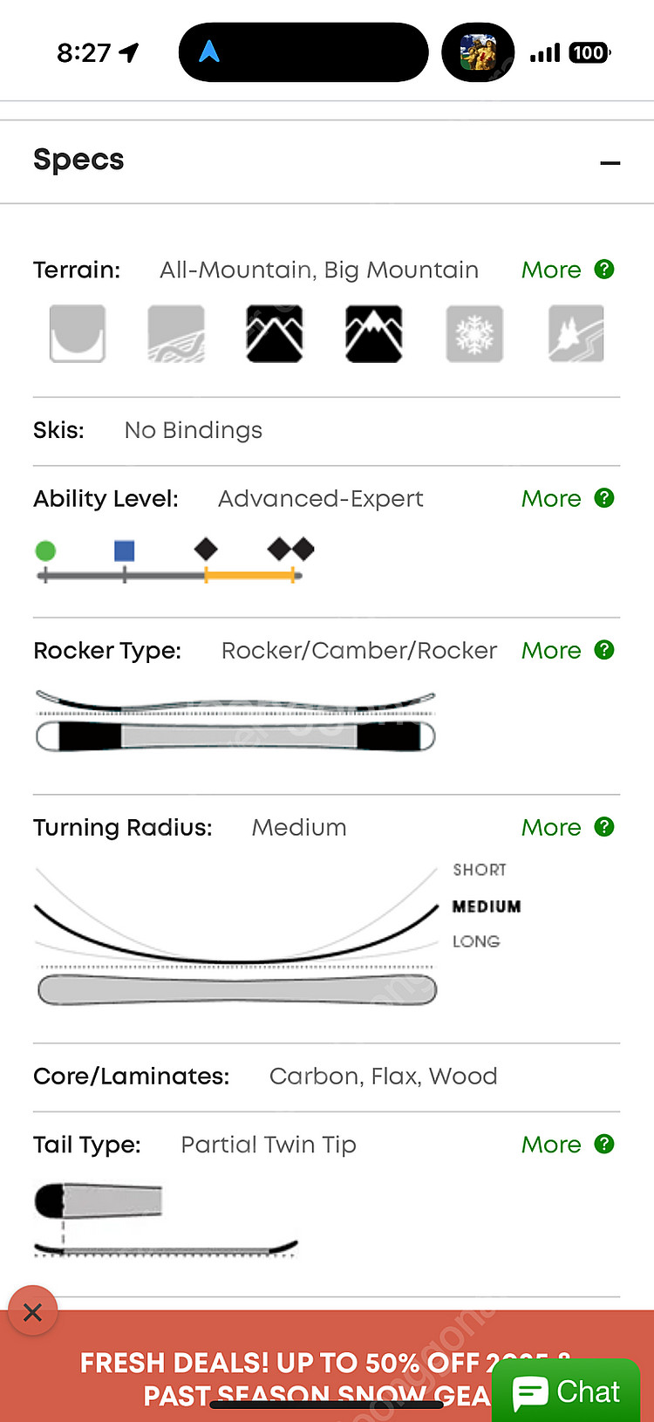Collapse the Specs section

(x=610, y=162)
